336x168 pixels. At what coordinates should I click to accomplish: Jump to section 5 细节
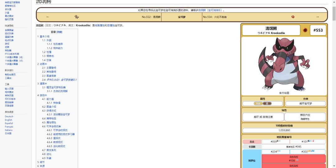[x=41, y=162]
